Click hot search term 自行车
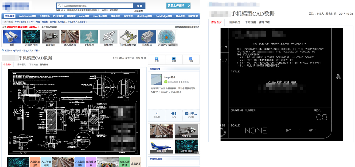This screenshot has height=167, width=355. (105, 10)
